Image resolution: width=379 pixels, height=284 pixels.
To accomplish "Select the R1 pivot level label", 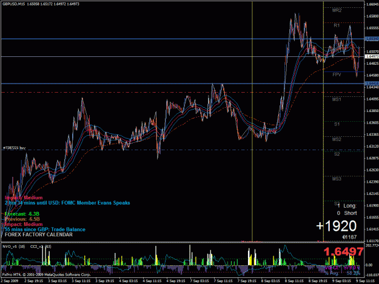I will click(337, 25).
